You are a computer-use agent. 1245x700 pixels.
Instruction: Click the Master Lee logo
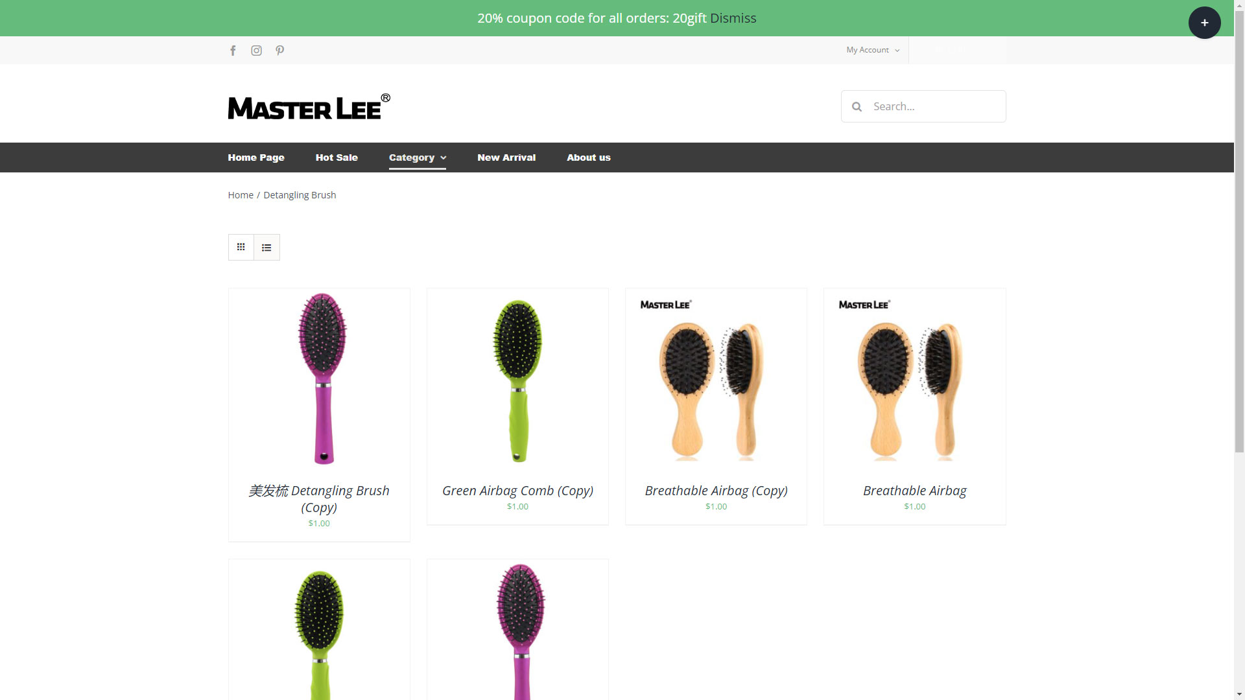pyautogui.click(x=309, y=107)
